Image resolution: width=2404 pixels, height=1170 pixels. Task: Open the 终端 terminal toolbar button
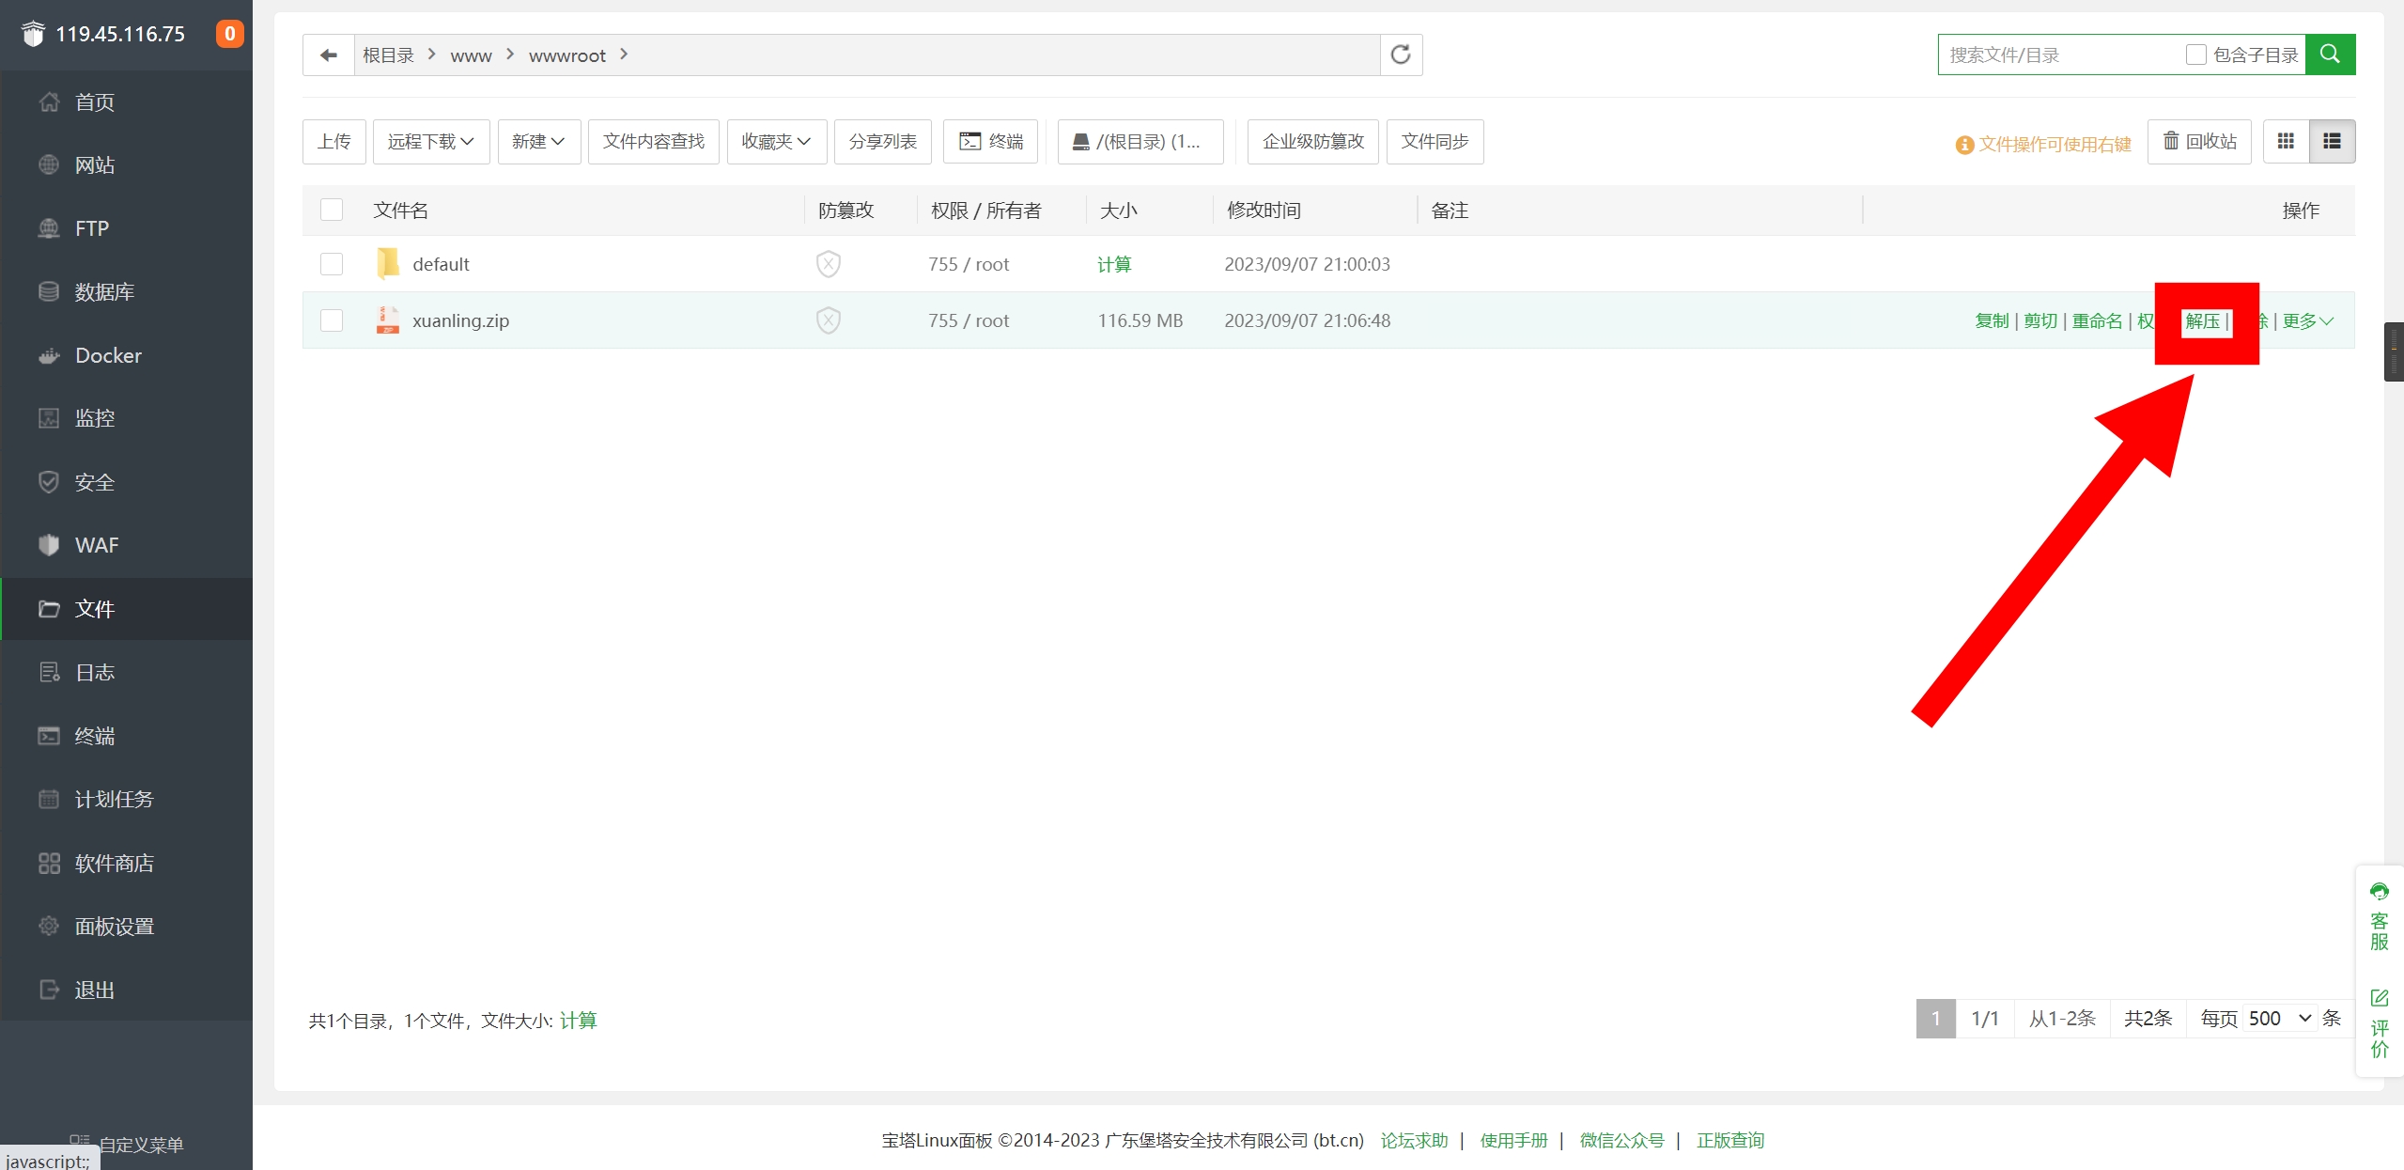pyautogui.click(x=990, y=142)
